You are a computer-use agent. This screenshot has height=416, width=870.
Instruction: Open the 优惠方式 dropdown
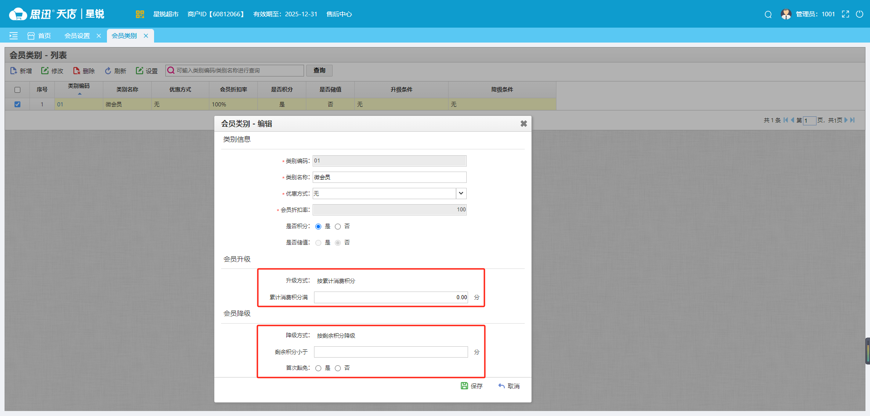coord(461,193)
